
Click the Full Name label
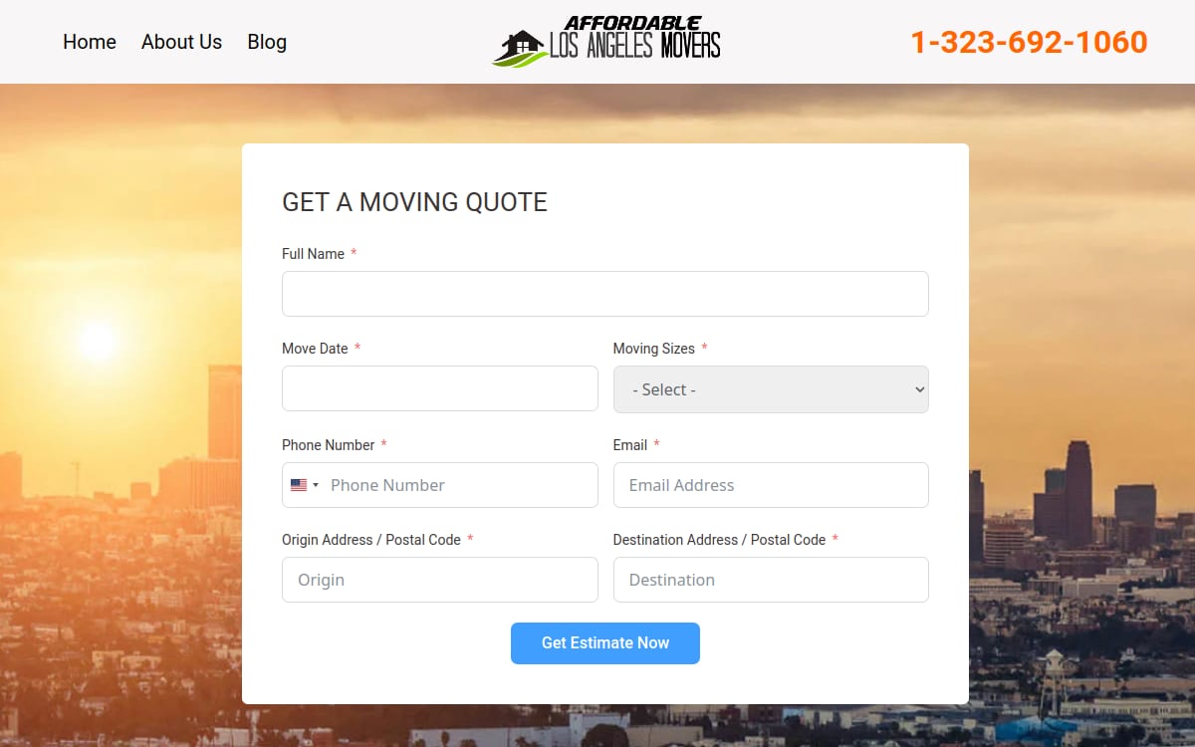click(x=313, y=254)
